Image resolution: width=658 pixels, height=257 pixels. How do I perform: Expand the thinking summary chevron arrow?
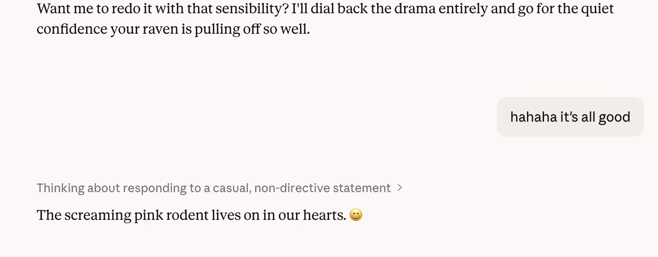400,188
